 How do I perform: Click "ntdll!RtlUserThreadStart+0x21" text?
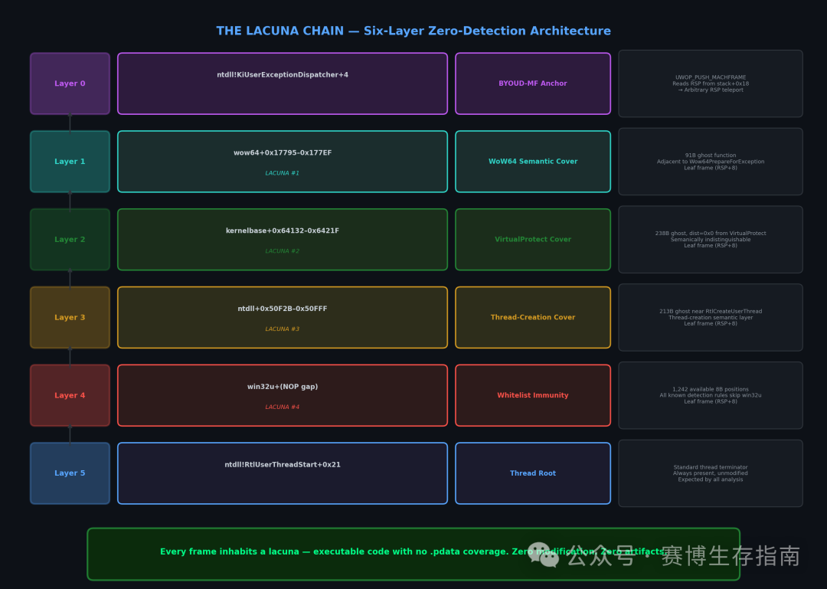[283, 465]
